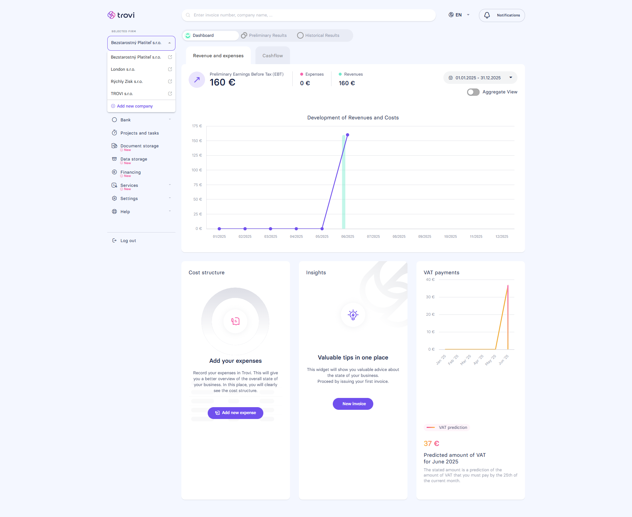Click the Add new expense button
This screenshot has height=517, width=632.
click(235, 413)
